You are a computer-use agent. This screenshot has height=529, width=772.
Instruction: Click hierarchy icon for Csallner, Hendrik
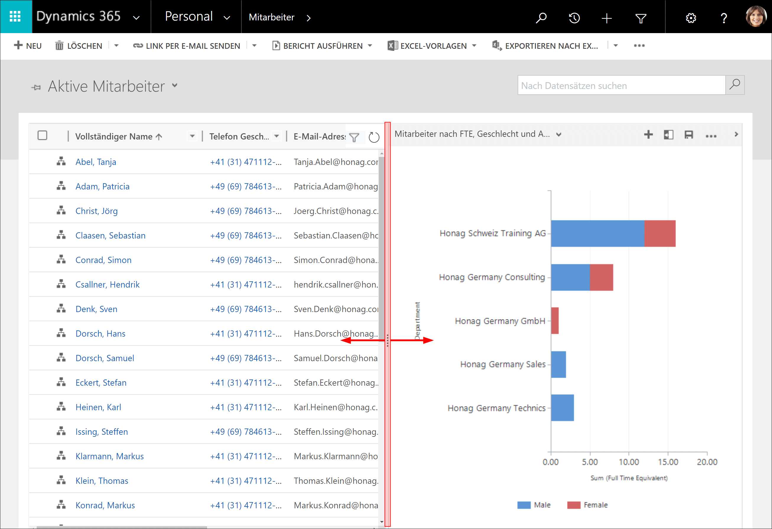click(61, 284)
